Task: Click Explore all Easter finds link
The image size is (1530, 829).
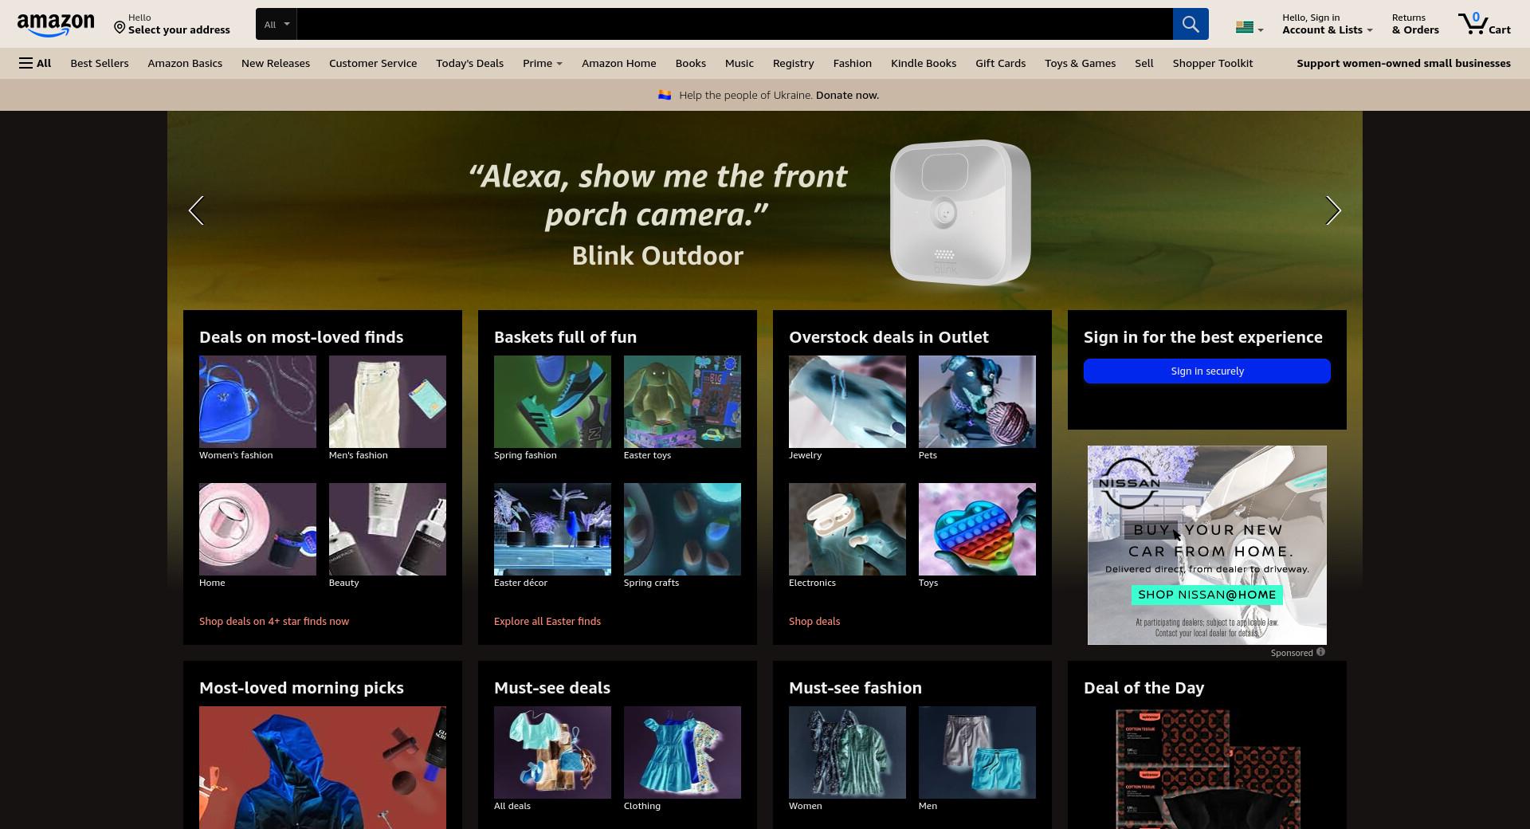Action: click(547, 621)
